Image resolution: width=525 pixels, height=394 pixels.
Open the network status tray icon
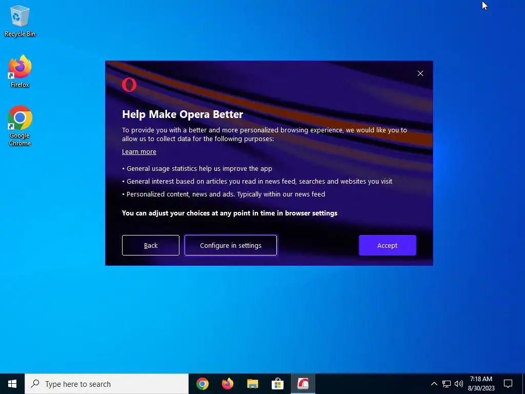point(447,384)
